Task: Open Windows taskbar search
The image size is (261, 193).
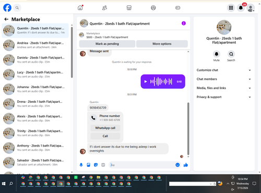Action: [x=11, y=184]
